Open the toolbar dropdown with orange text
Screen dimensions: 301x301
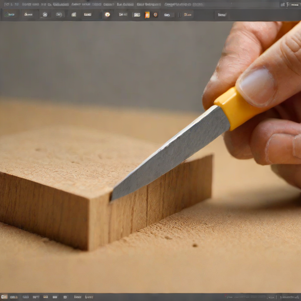pyautogui.click(x=188, y=15)
